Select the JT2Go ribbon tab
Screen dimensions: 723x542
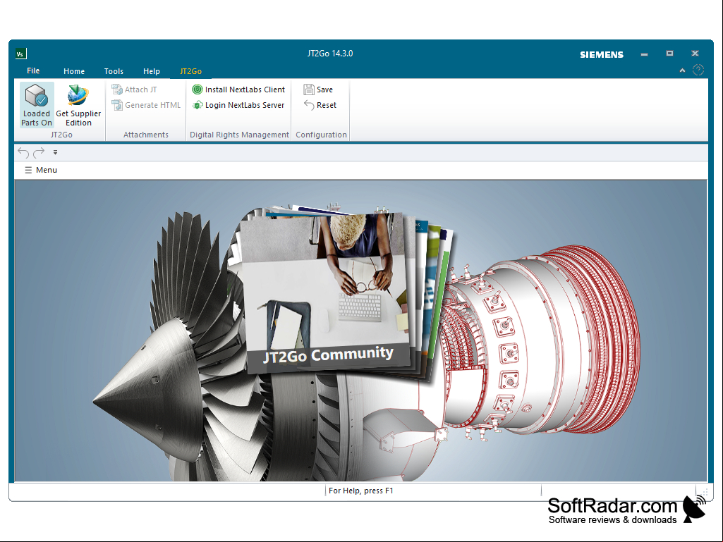click(191, 71)
